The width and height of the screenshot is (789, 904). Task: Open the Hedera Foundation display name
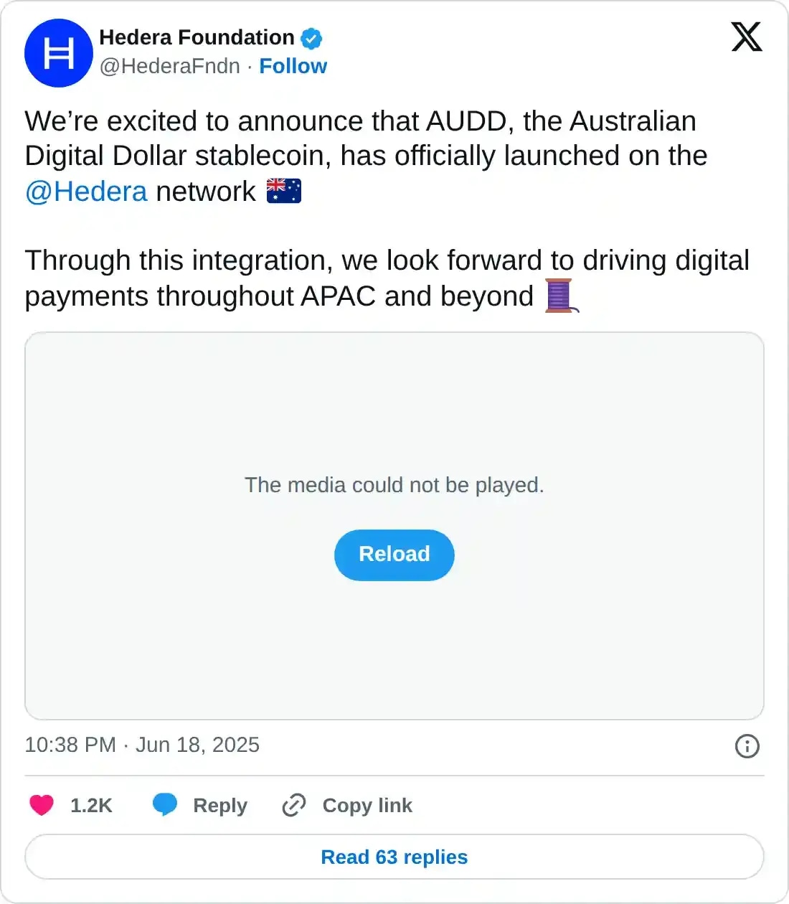point(197,37)
